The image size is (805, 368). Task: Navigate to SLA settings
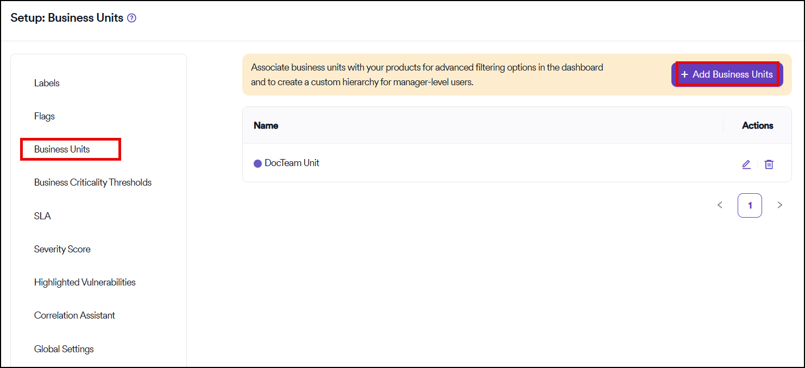[x=42, y=216]
